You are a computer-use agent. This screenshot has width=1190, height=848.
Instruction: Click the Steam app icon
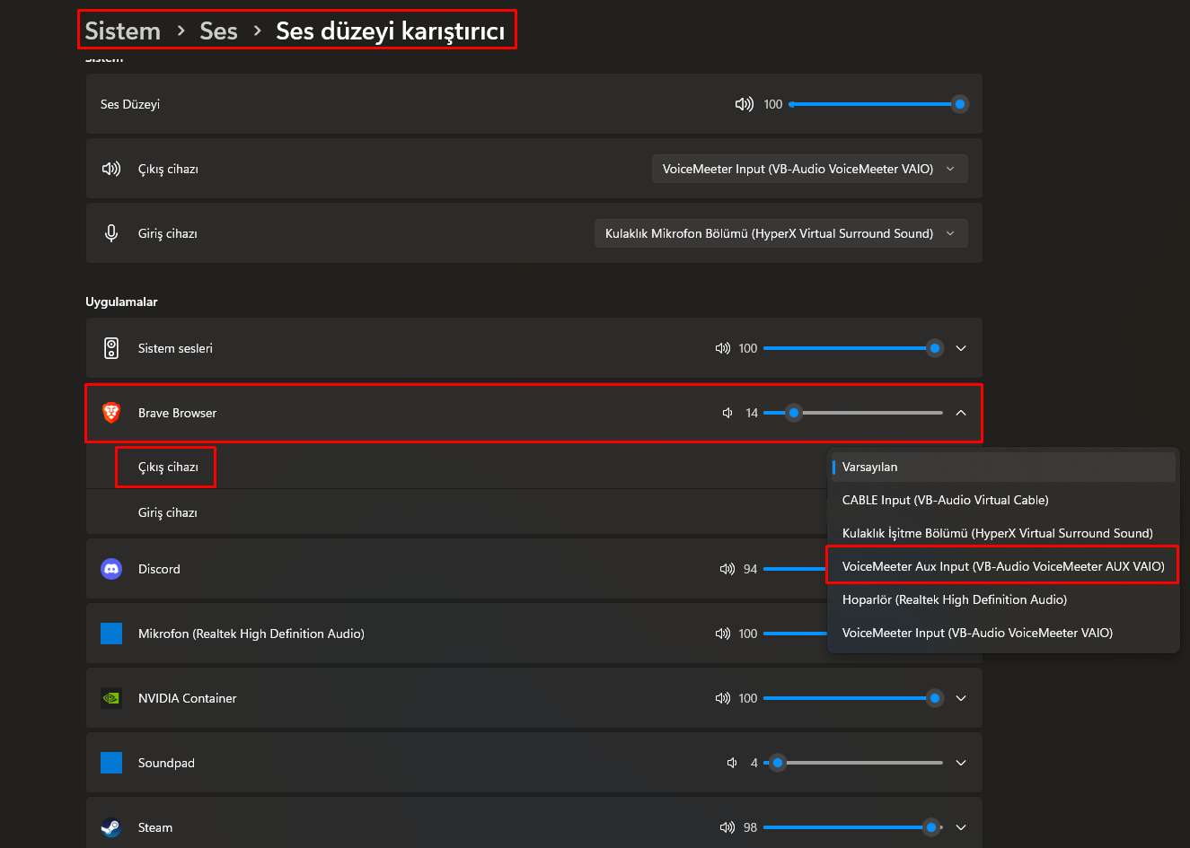(x=111, y=827)
